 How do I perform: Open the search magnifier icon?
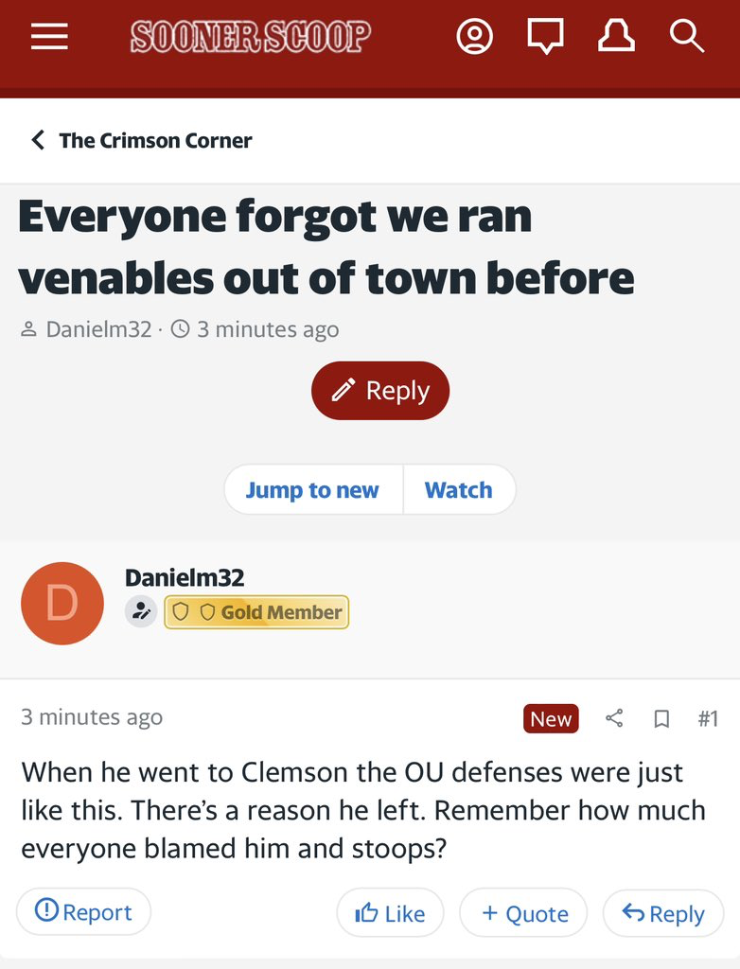click(686, 37)
